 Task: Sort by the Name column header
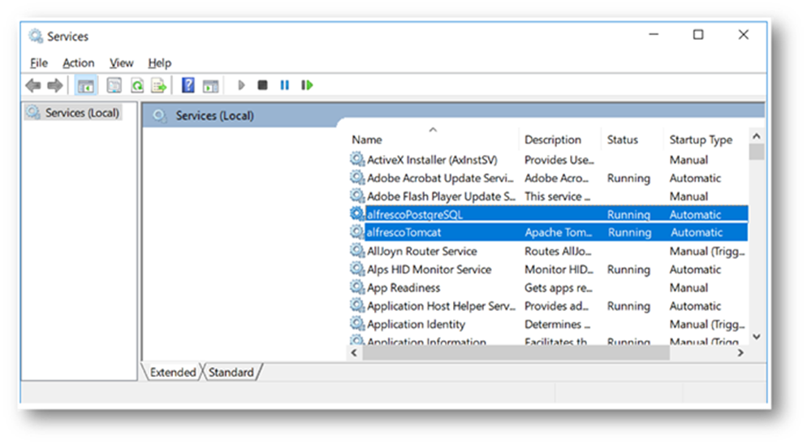[367, 140]
